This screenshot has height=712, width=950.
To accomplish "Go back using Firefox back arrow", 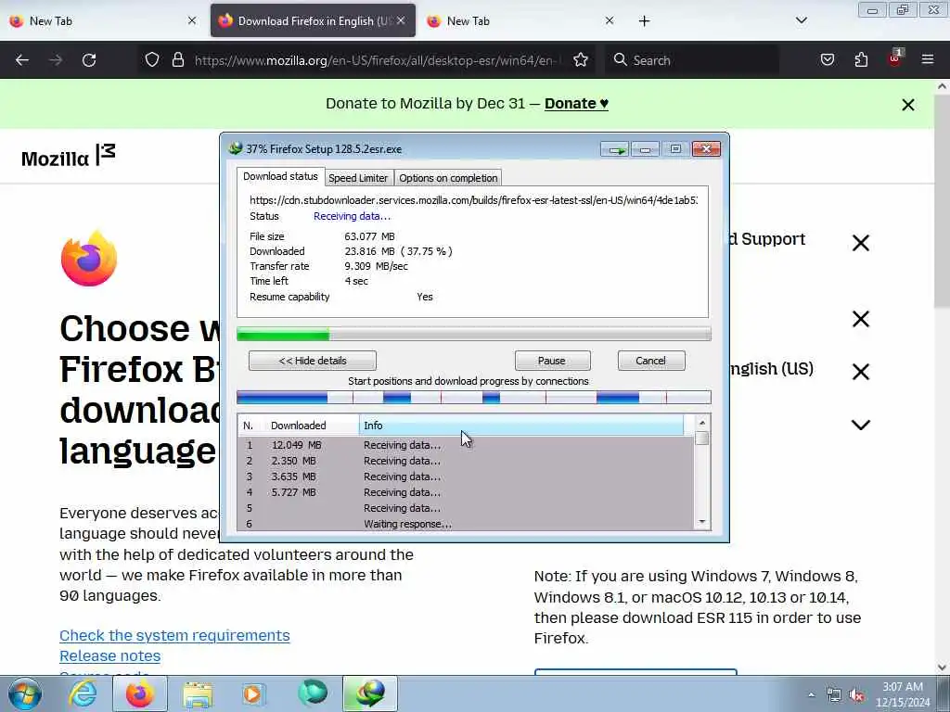I will (x=22, y=60).
